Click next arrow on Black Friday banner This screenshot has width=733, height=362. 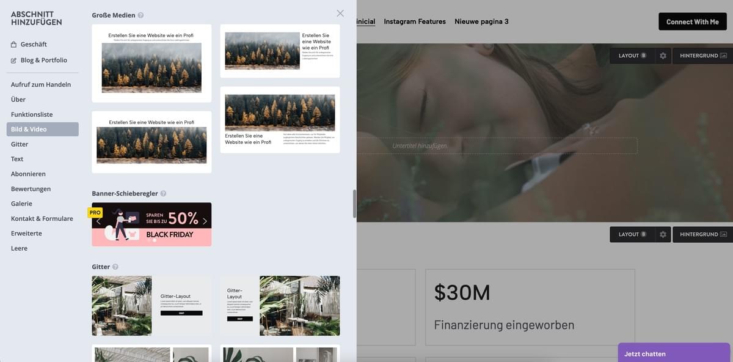tap(205, 221)
